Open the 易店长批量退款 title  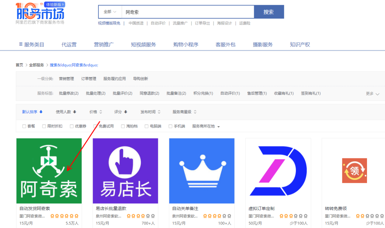(x=111, y=208)
